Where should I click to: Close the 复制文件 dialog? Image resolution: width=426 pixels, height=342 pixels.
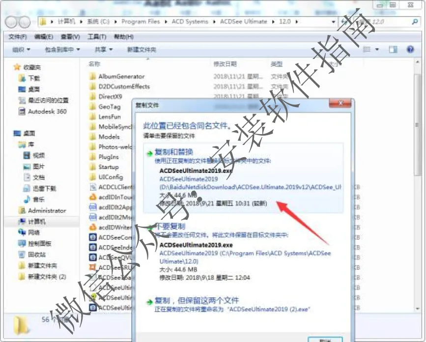tap(340, 103)
